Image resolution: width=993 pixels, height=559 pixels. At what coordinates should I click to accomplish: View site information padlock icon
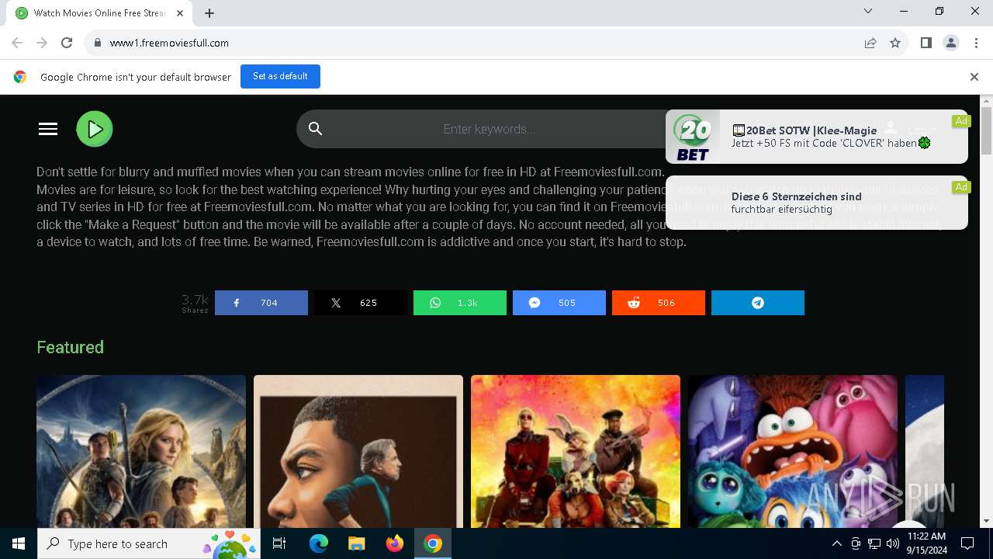coord(97,43)
